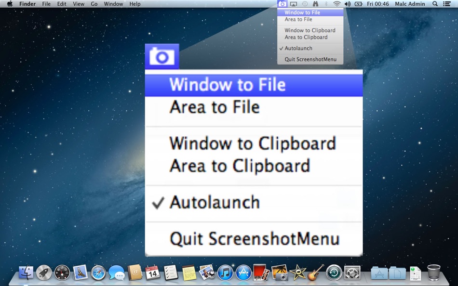Open the Finder menu in the menu bar
This screenshot has width=458, height=286.
(27, 4)
